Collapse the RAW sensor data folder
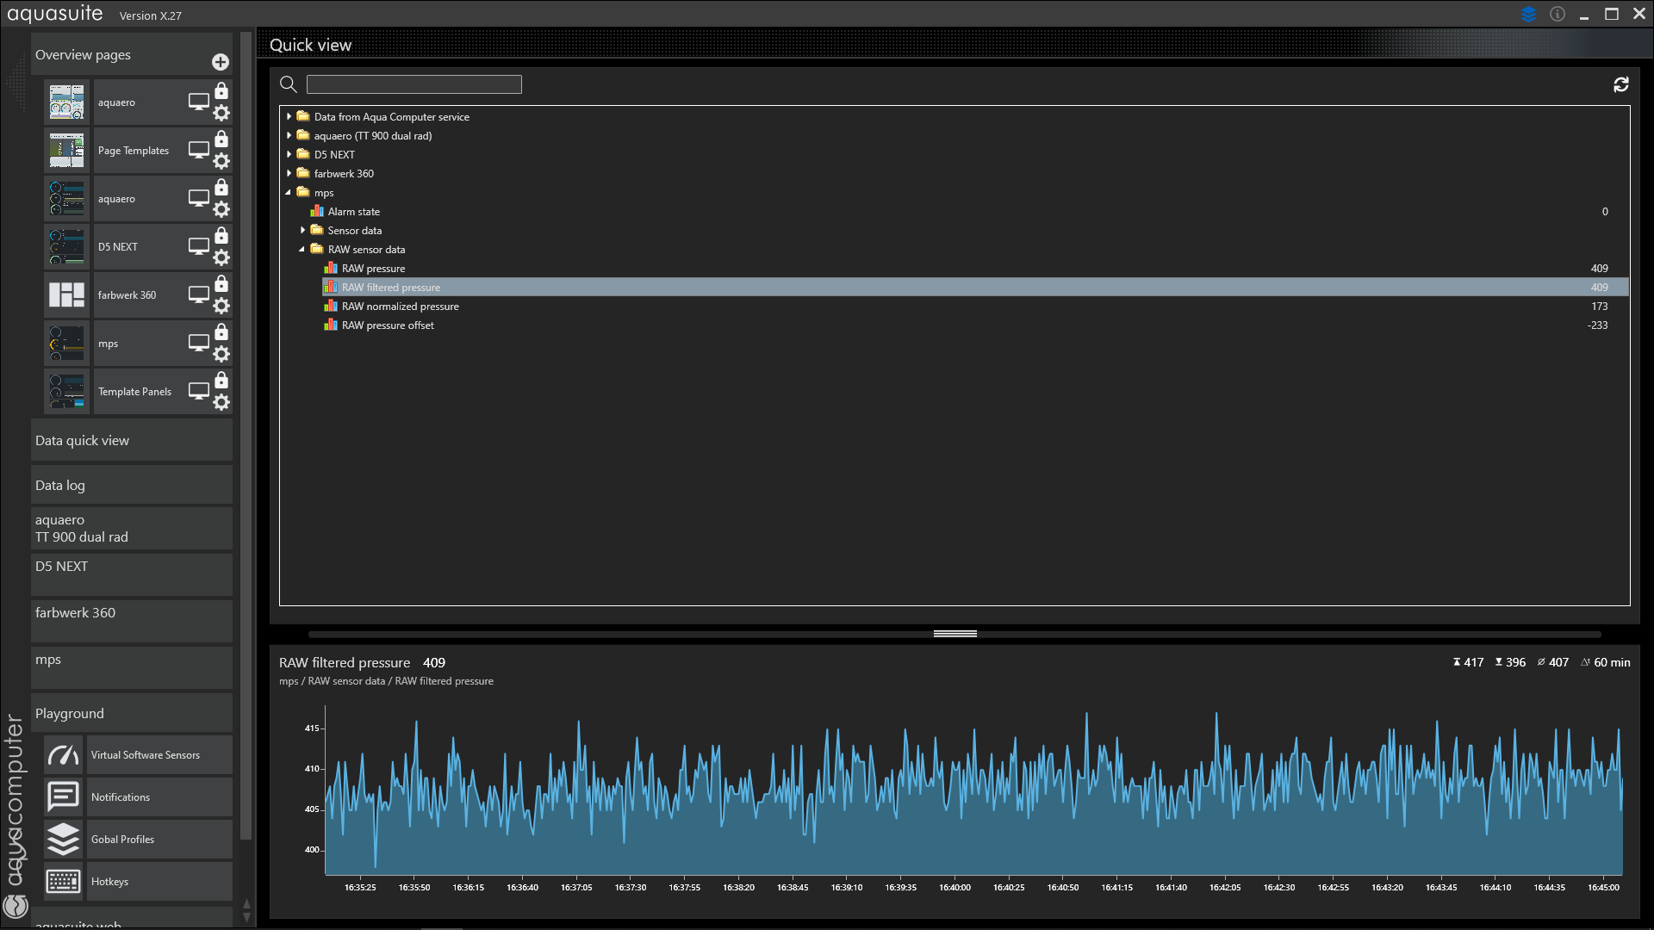 (x=302, y=250)
